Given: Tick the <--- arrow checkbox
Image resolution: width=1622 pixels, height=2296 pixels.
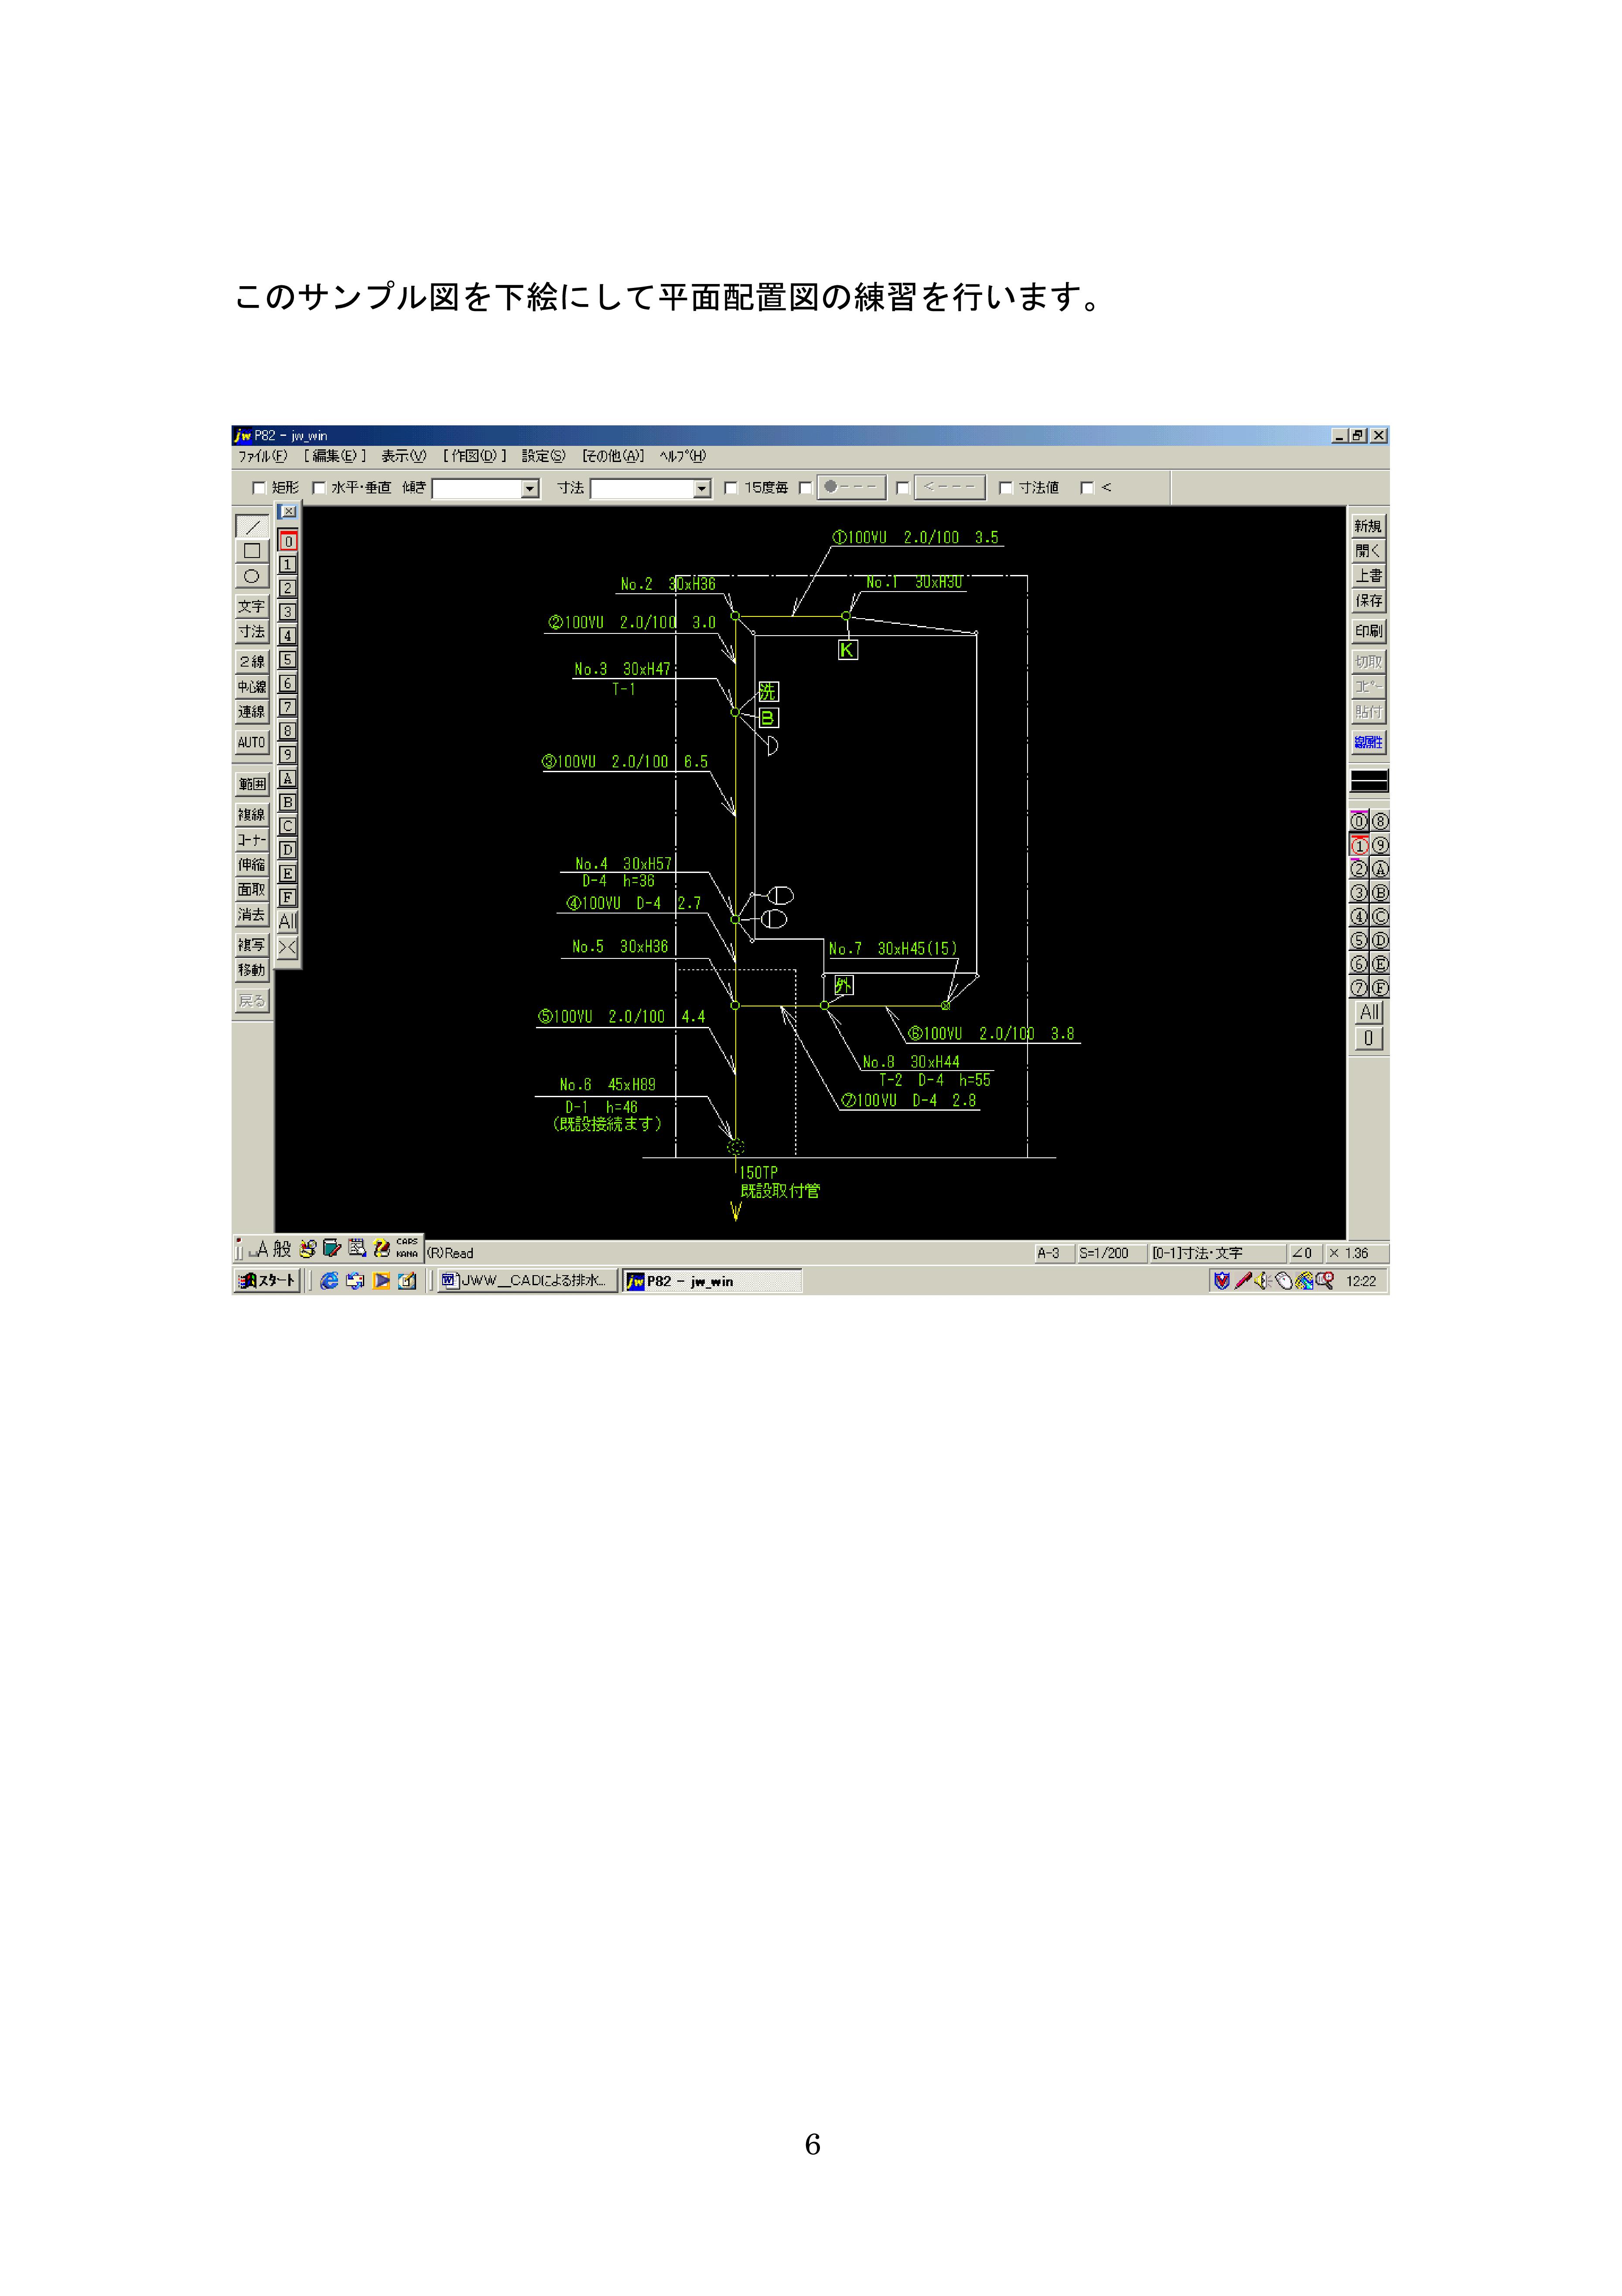Looking at the screenshot, I should pyautogui.click(x=903, y=488).
